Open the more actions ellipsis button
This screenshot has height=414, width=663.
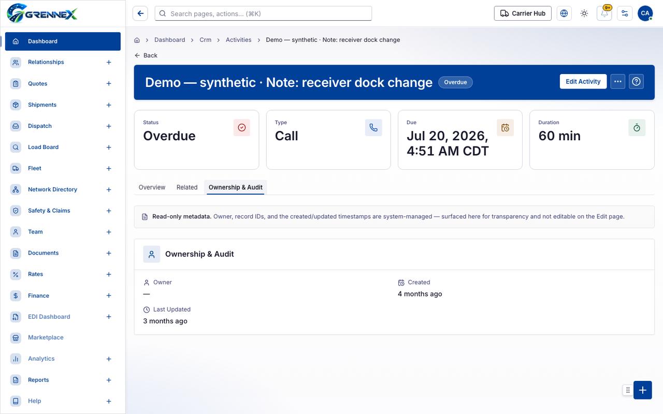tap(617, 82)
